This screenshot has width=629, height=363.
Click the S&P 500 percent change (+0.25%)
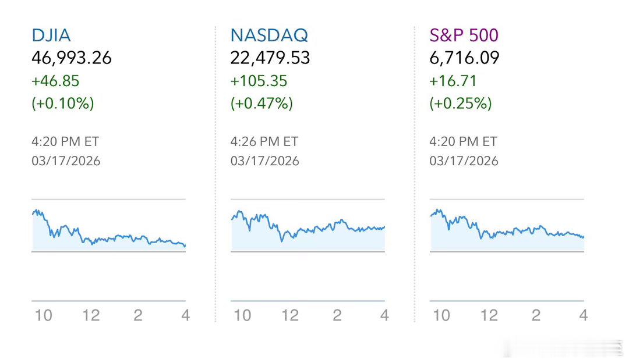point(461,104)
